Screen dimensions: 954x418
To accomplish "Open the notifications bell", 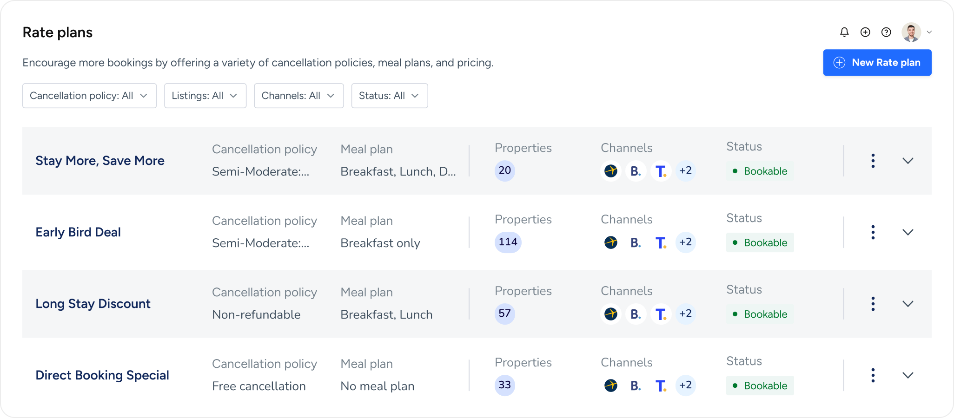I will coord(844,32).
